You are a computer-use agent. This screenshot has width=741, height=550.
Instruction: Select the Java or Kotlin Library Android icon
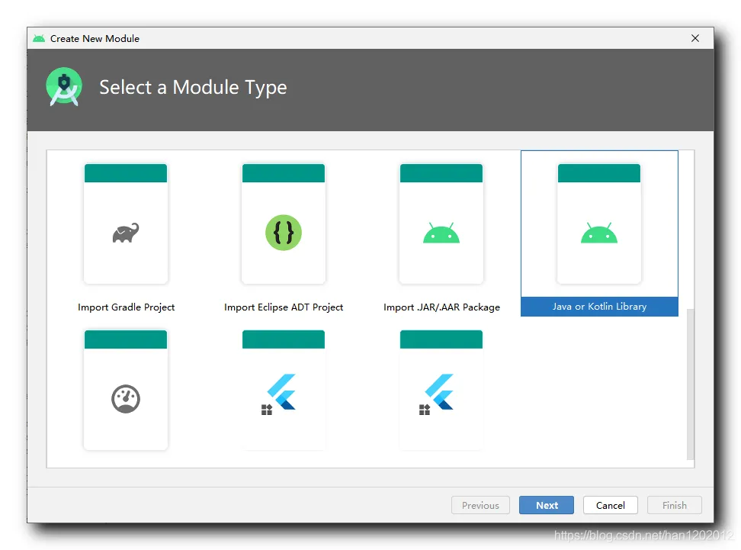[599, 233]
